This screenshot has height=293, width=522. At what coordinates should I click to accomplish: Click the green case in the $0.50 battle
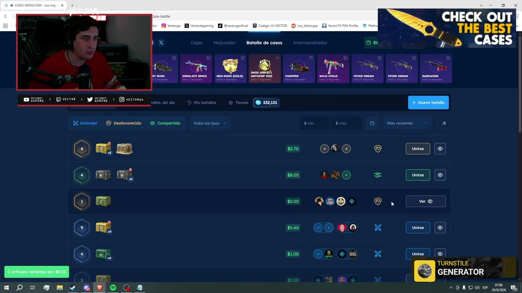103,201
